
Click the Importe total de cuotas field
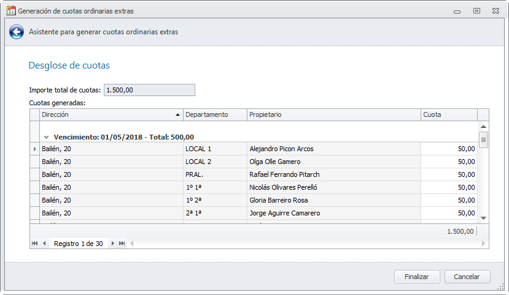pyautogui.click(x=149, y=90)
